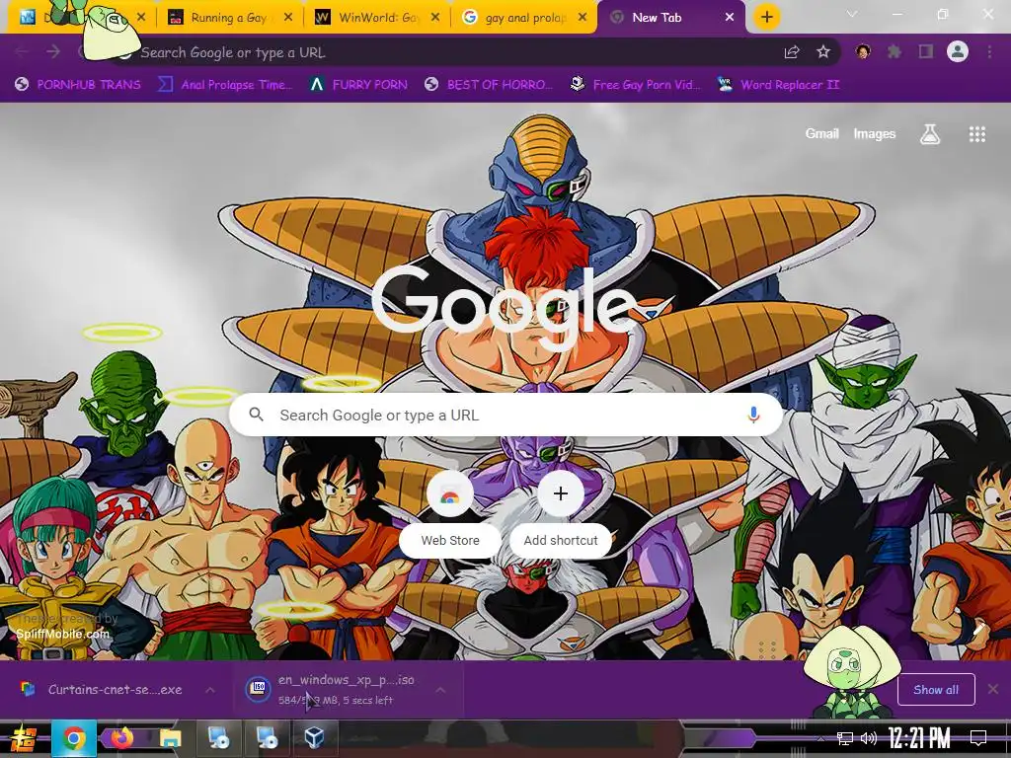The width and height of the screenshot is (1011, 758).
Task: Open Search Labs flask icon
Action: point(930,134)
